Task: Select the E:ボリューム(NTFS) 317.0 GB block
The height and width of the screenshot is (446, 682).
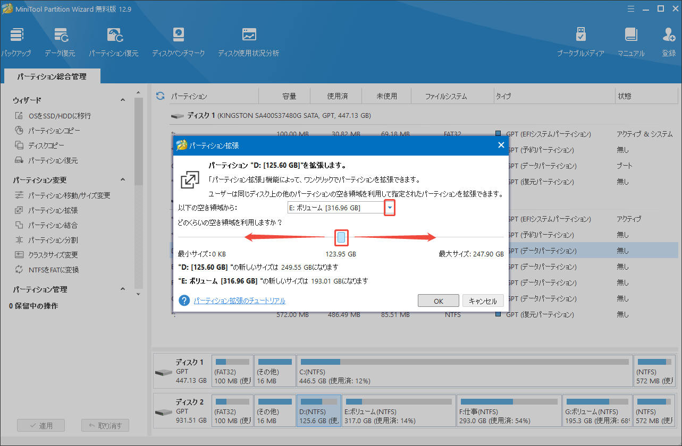Action: click(x=398, y=411)
